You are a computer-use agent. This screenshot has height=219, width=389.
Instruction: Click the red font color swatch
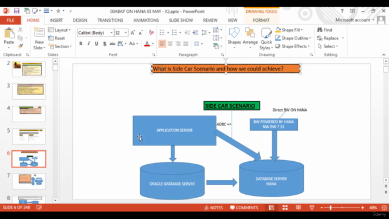147,44
